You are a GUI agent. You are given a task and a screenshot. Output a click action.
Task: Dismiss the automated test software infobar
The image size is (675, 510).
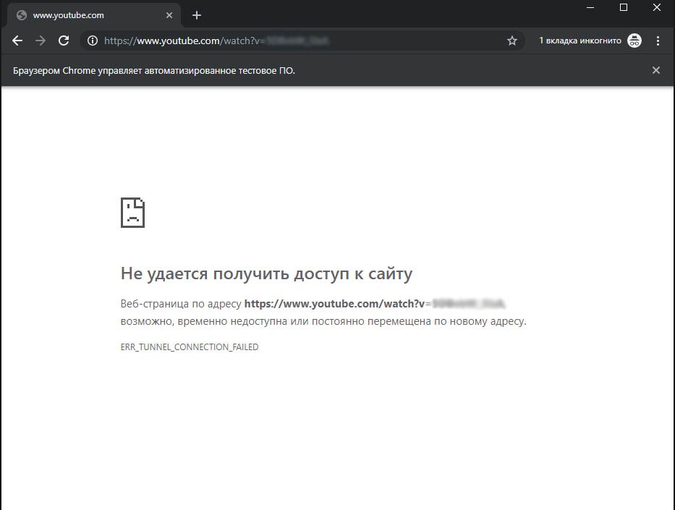pyautogui.click(x=656, y=70)
